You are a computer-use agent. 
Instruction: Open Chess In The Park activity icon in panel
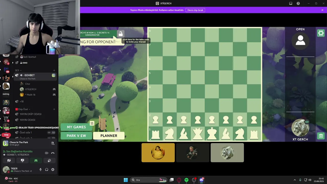point(5,143)
